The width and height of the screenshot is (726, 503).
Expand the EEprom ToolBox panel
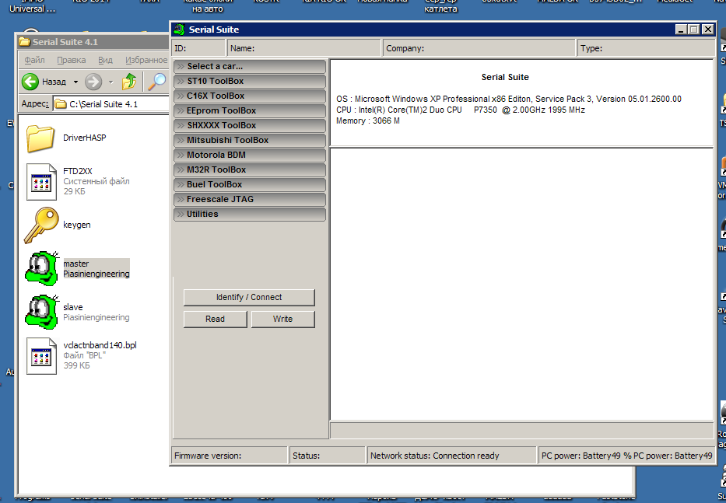pos(250,111)
